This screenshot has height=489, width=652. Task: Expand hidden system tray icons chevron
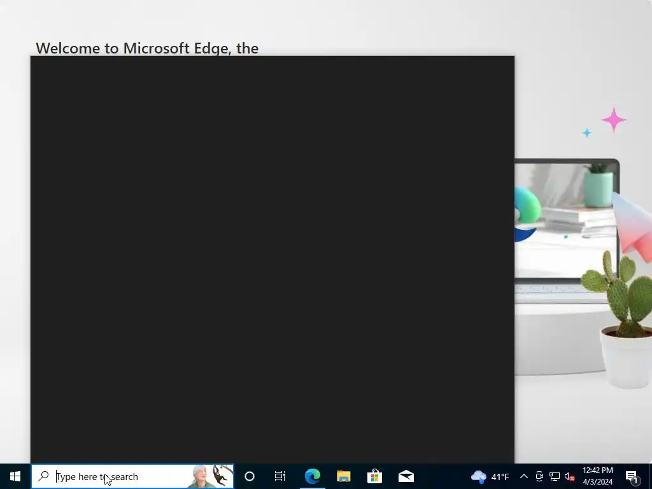(x=524, y=476)
